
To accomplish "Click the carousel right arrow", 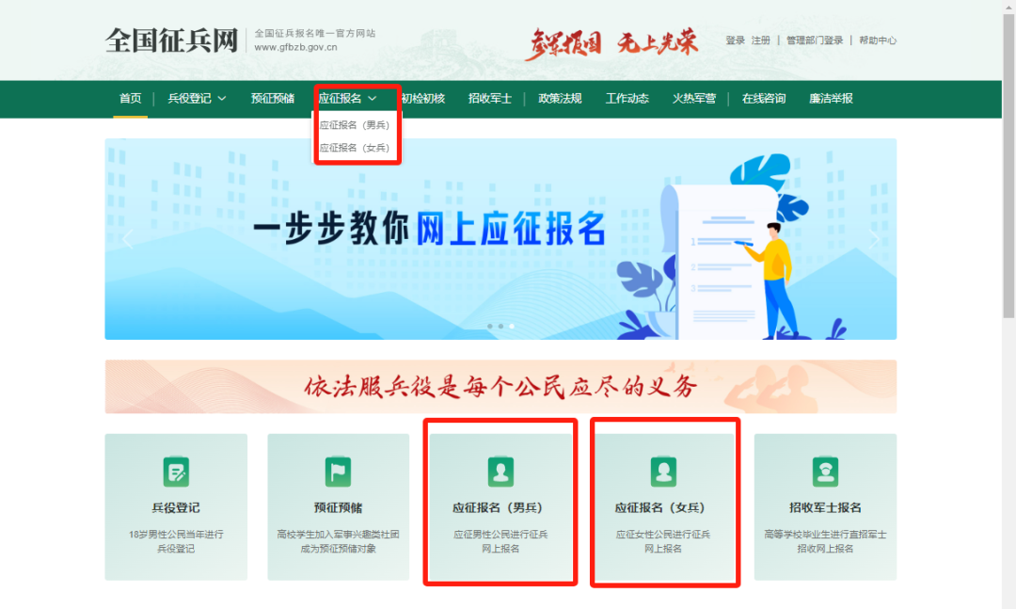I will [875, 238].
